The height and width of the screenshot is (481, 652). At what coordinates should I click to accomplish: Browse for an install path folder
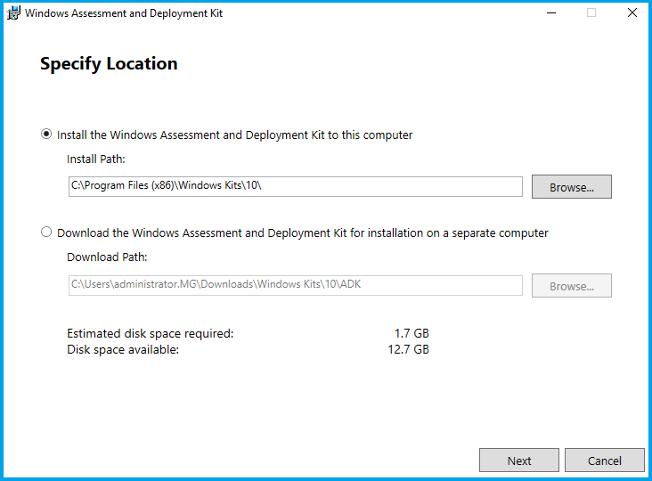(571, 187)
